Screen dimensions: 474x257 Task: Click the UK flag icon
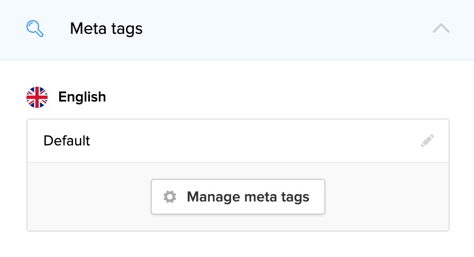click(37, 97)
